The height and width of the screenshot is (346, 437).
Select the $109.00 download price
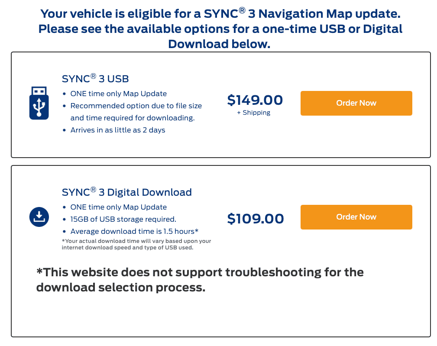coord(256,219)
